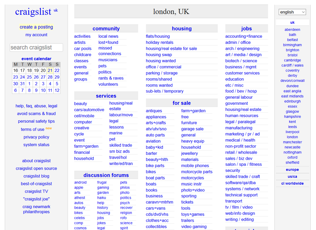This screenshot has width=316, height=230.
Task: Open the event calendar heading link
Action: pyautogui.click(x=36, y=59)
